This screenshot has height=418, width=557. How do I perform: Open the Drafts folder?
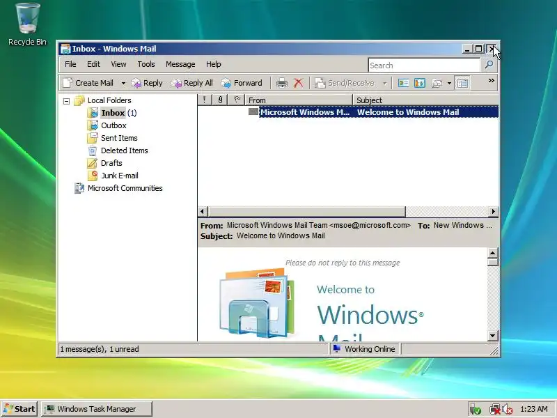(111, 163)
